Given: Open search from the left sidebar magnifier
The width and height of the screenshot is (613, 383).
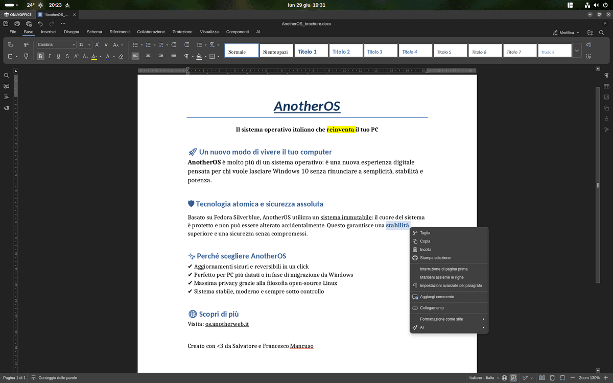Looking at the screenshot, I should click(7, 75).
